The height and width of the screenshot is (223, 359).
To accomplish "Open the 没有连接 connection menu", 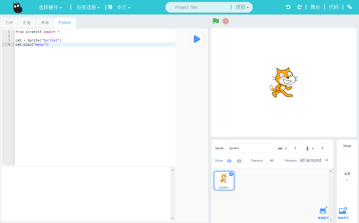I will pyautogui.click(x=88, y=7).
